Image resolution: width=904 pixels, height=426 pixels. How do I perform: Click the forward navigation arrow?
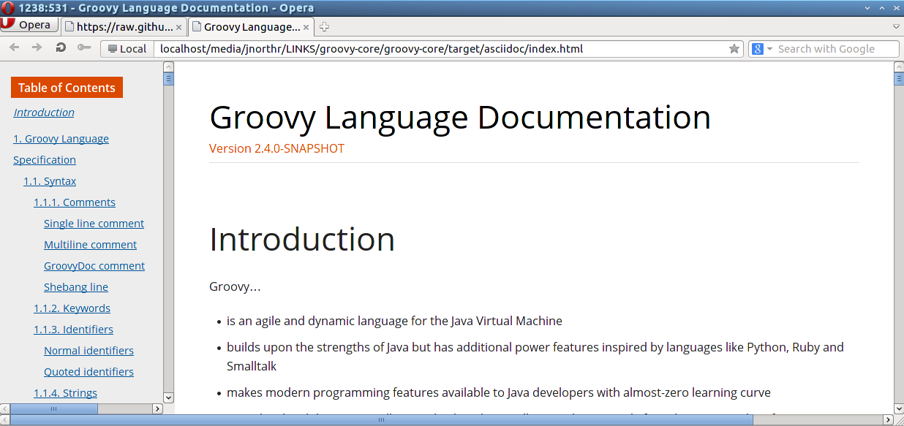click(35, 48)
